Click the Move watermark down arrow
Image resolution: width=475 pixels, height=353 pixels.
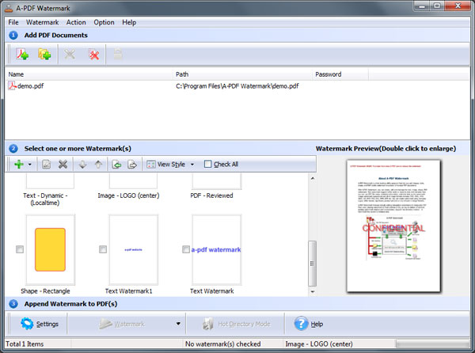82,165
